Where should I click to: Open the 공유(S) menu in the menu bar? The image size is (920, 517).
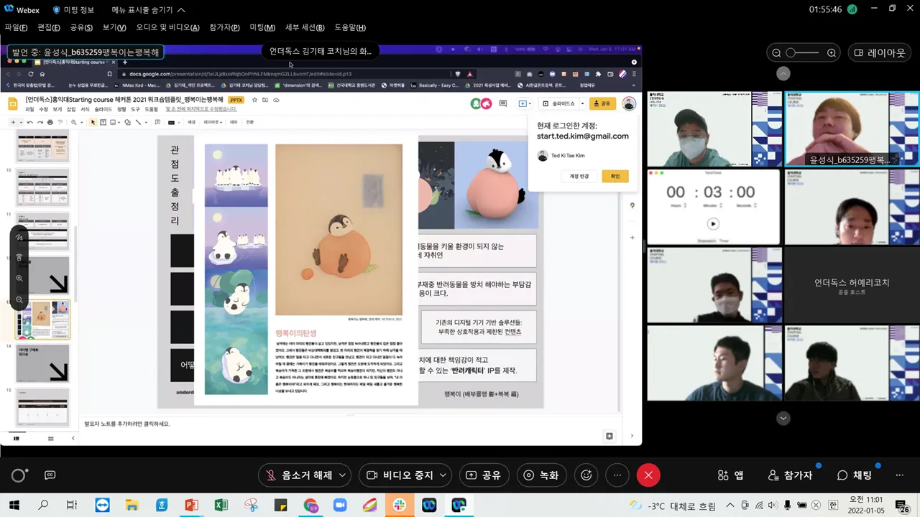(x=81, y=27)
